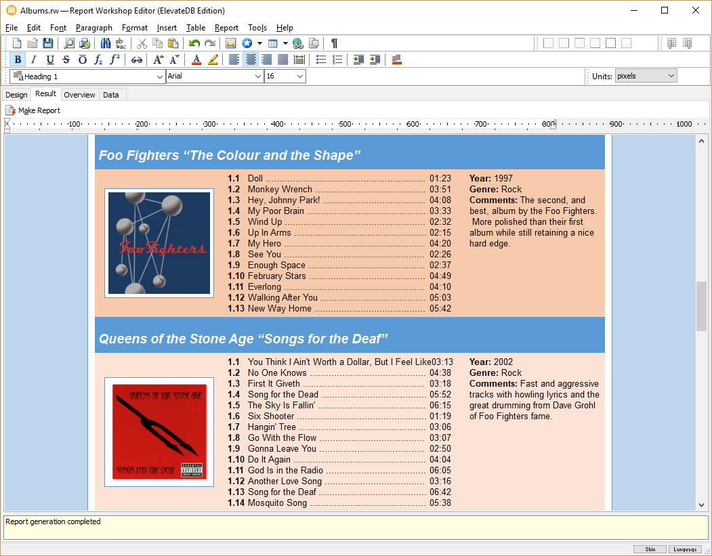Screen dimensions: 712x556
Task: Toggle Subscript formatting
Action: point(98,60)
